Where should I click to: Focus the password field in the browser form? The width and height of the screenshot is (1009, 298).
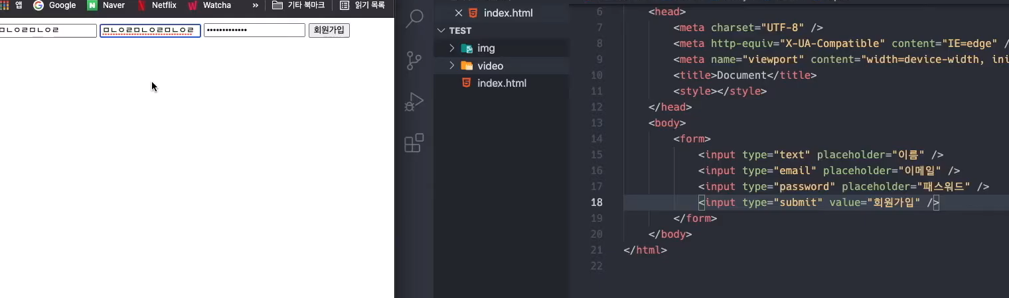point(254,30)
